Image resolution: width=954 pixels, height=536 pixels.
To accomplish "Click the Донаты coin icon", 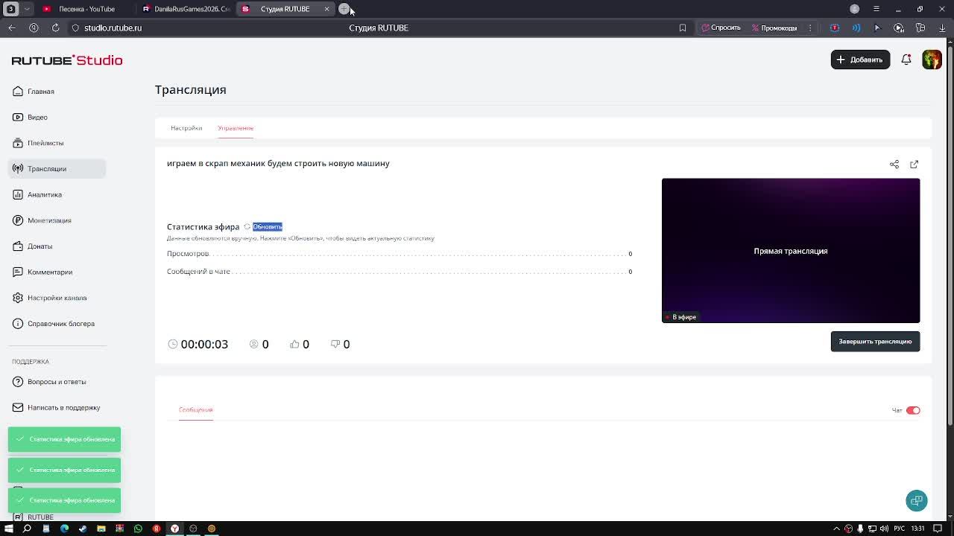I will [18, 246].
